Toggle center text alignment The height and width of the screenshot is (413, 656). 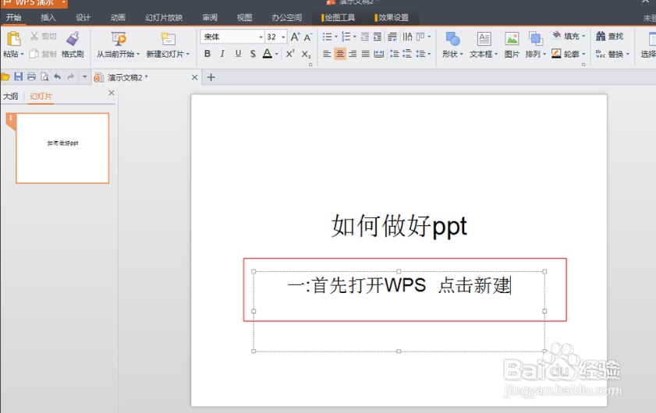click(x=340, y=54)
